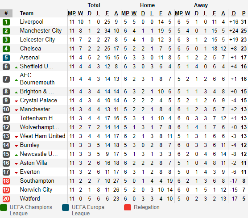The width and height of the screenshot is (248, 218).
Task: Open the AFC Bournemouth team link
Action: (x=37, y=79)
